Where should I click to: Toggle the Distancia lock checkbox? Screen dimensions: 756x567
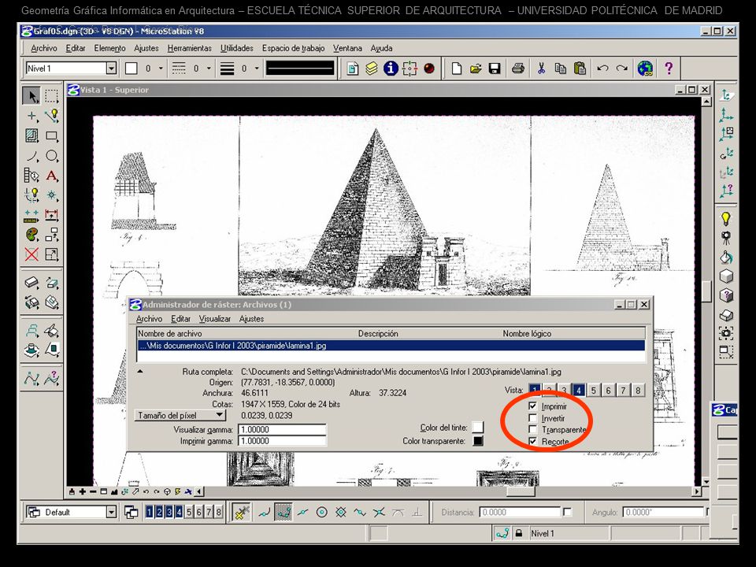pos(568,512)
